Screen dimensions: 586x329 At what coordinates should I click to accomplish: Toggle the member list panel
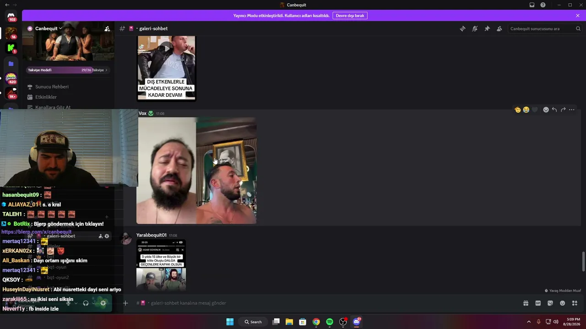499,28
